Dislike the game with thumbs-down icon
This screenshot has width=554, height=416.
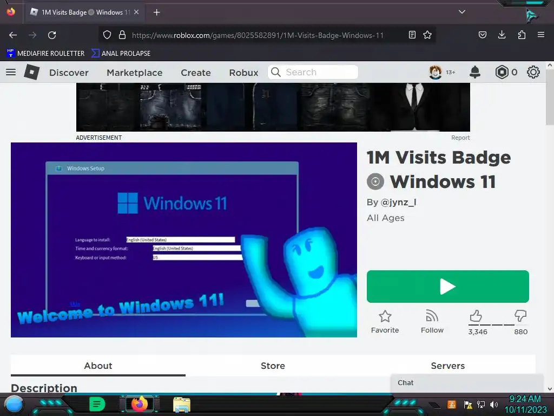coord(520,316)
